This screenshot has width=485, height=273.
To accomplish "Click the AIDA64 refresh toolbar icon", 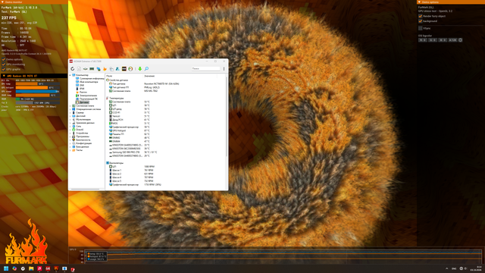I will (73, 69).
